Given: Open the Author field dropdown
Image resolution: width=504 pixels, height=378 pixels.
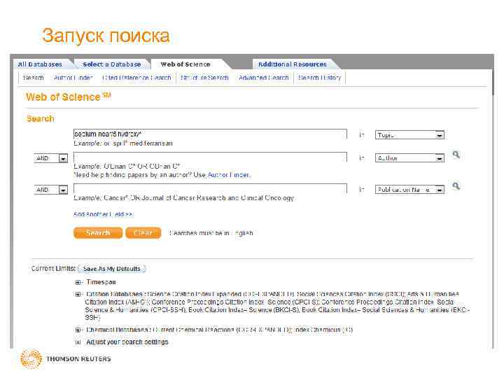Looking at the screenshot, I should pos(409,158).
